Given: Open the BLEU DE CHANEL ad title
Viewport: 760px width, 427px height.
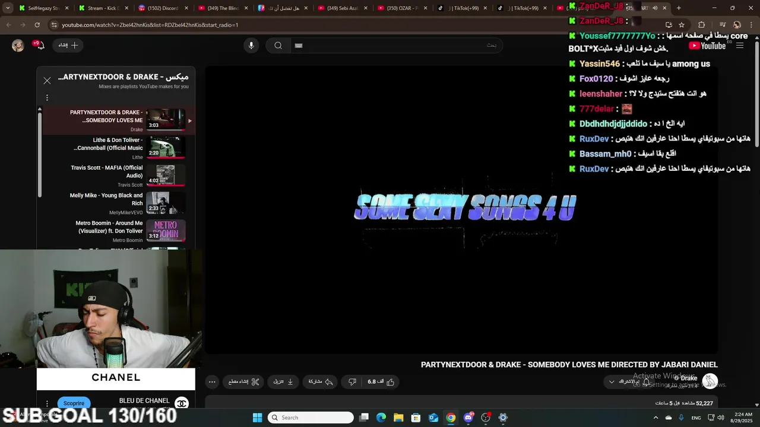Looking at the screenshot, I should (144, 401).
